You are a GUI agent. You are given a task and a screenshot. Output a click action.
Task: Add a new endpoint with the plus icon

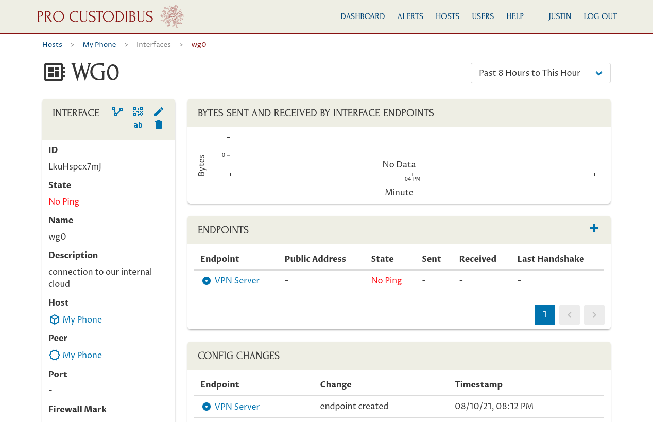point(594,228)
